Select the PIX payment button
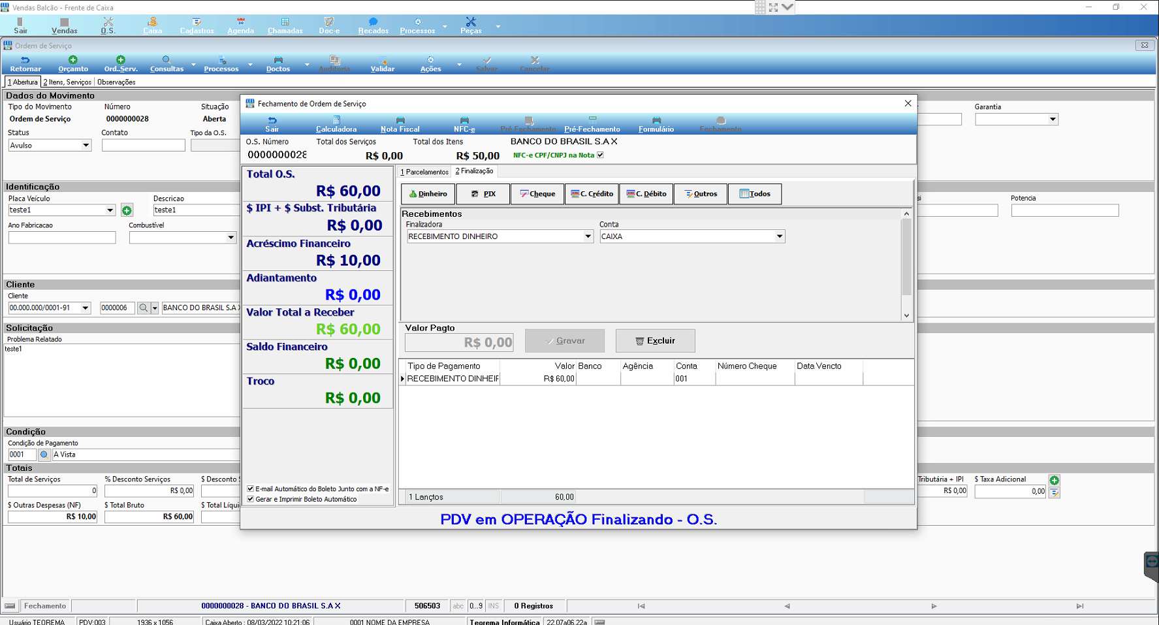This screenshot has width=1159, height=625. [x=483, y=194]
